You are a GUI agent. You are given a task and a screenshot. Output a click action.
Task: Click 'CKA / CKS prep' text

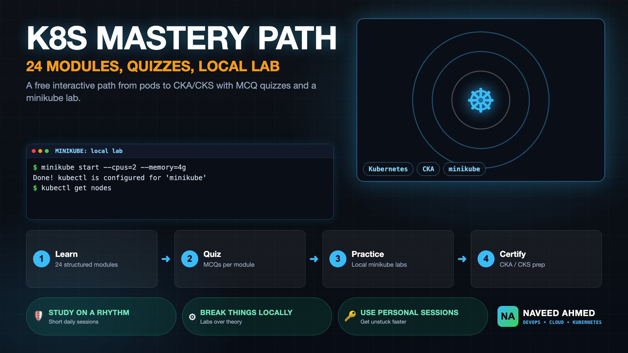522,264
